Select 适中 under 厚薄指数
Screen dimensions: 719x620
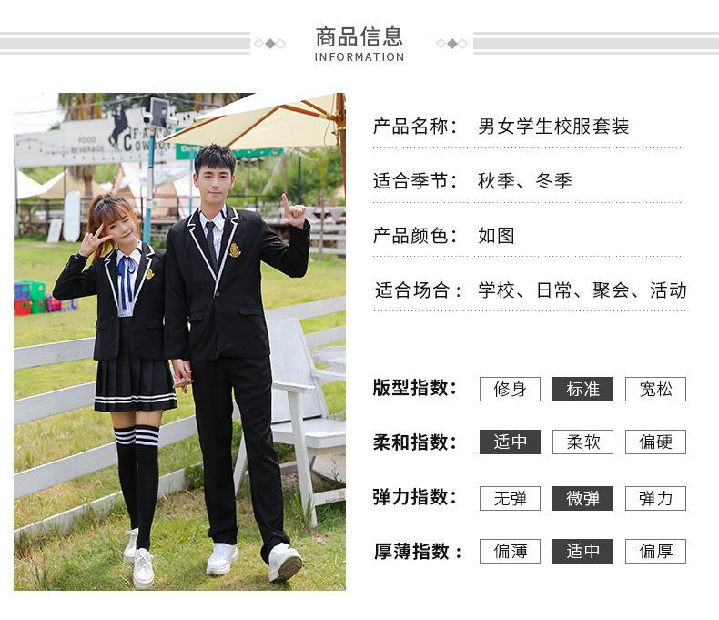[x=582, y=551]
